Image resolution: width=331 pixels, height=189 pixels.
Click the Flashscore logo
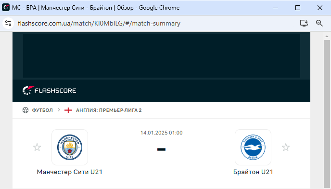[x=50, y=91]
